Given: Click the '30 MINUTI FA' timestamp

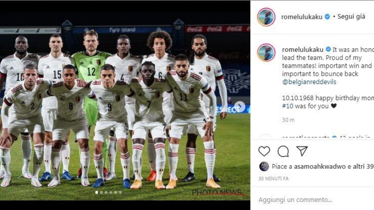Looking at the screenshot, I should point(273,179).
